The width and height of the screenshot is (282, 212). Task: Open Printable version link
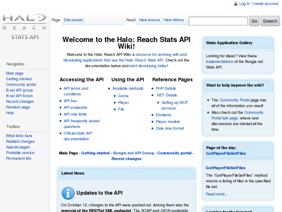point(20,152)
